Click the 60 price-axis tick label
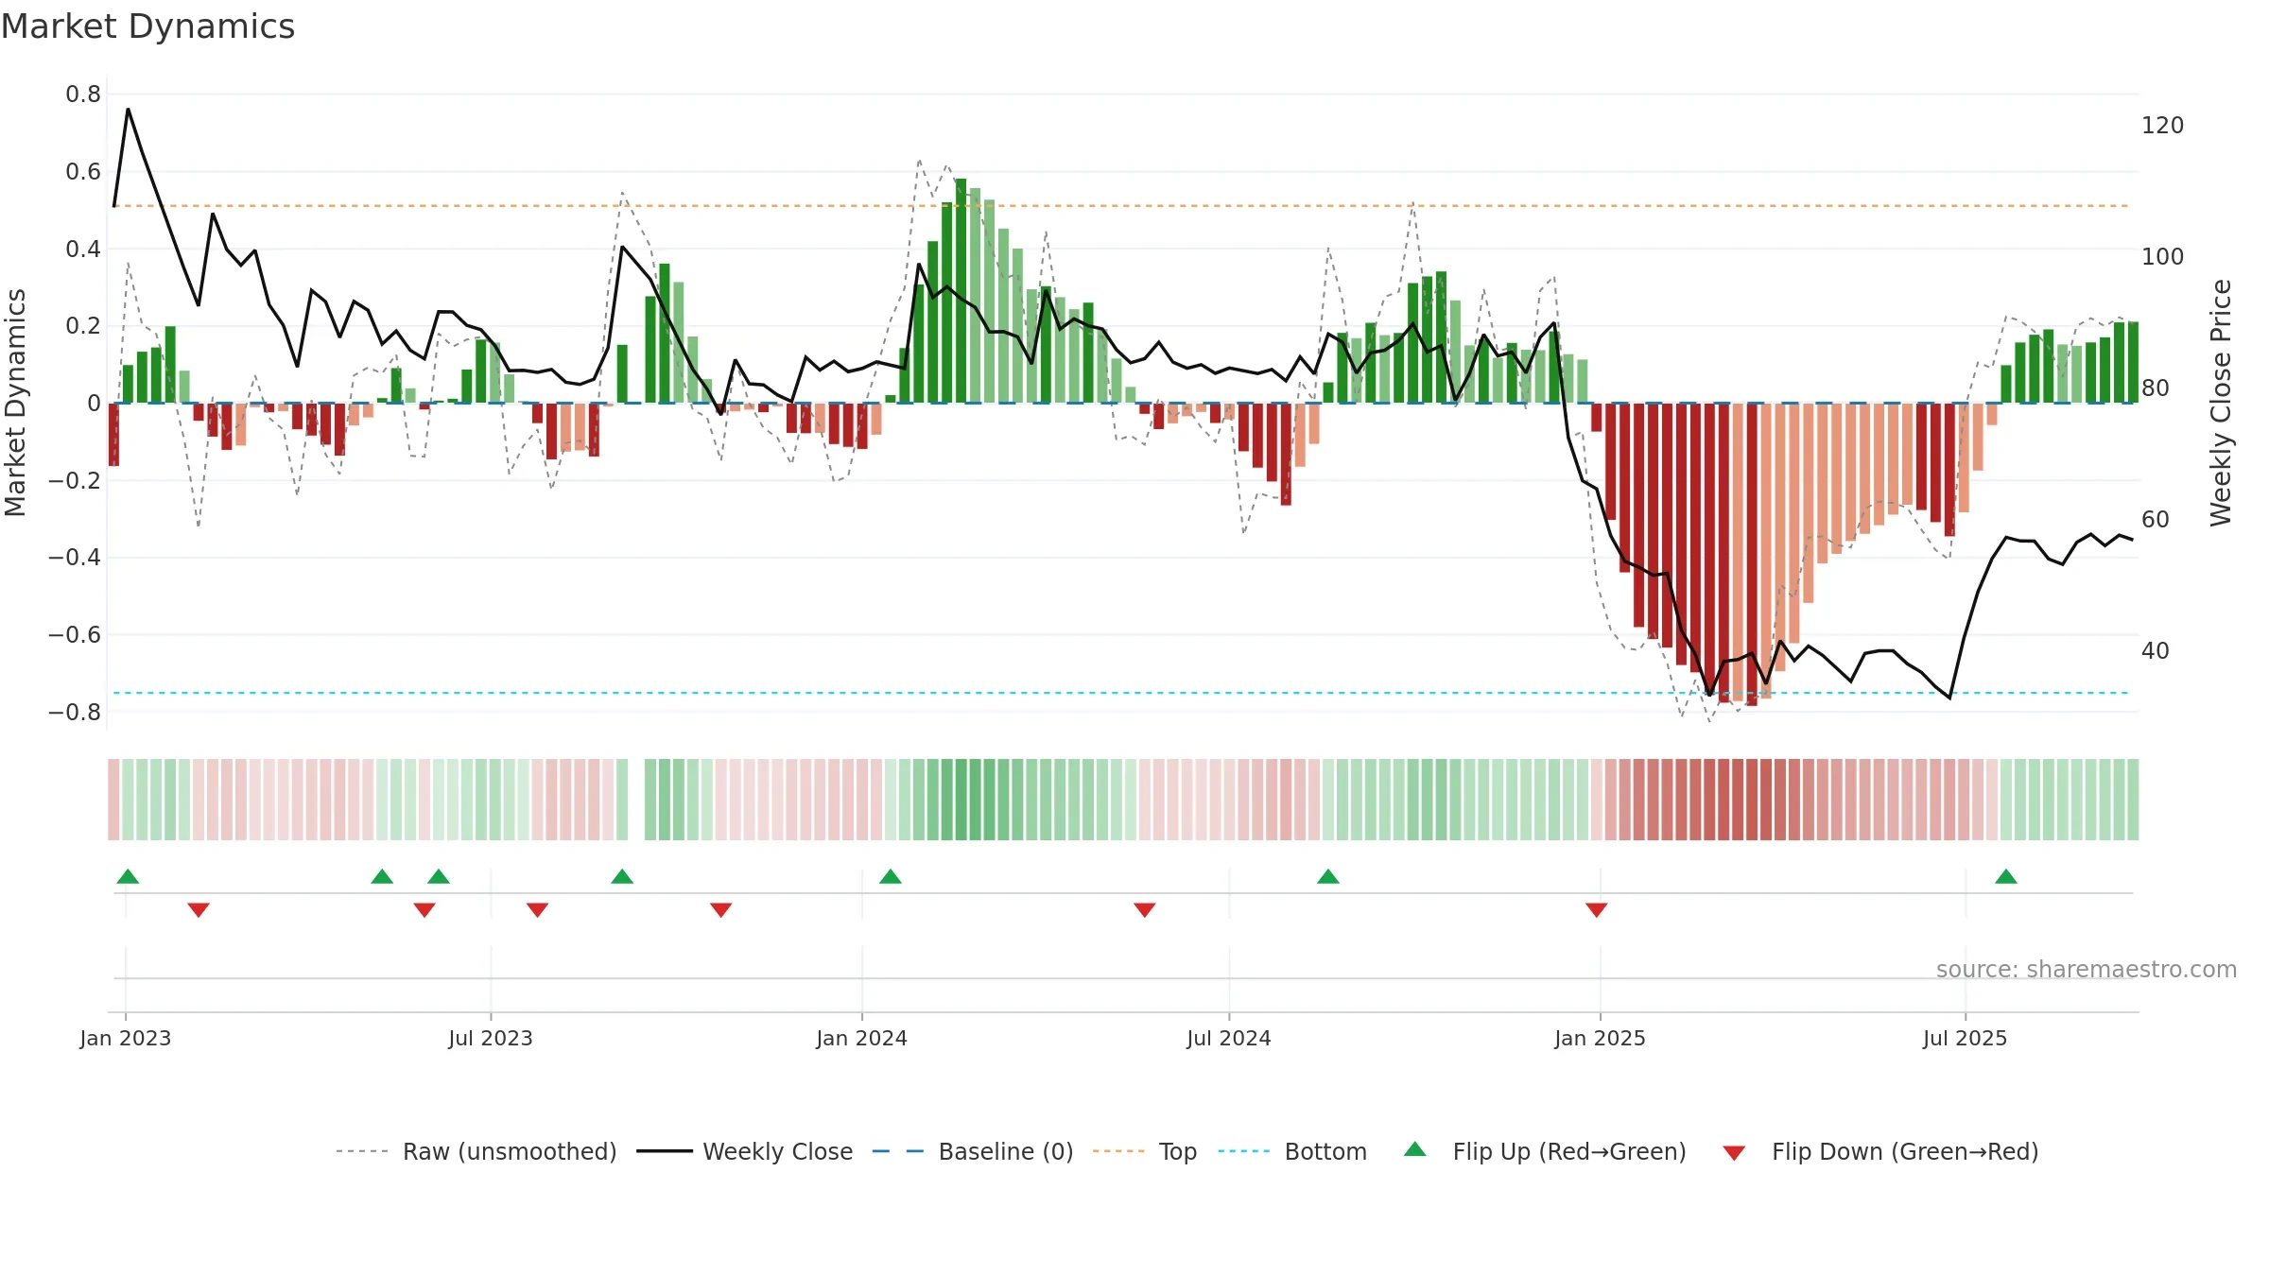 tap(2156, 520)
